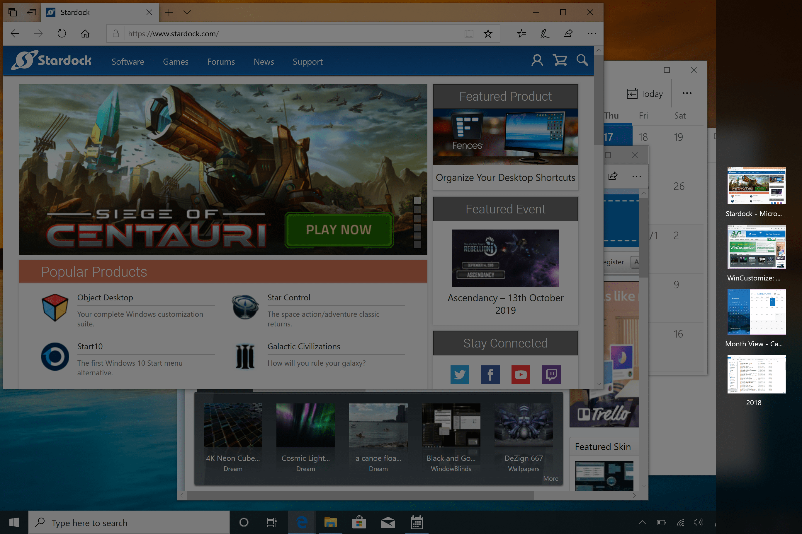
Task: Click the Edge back arrow
Action: [15, 33]
